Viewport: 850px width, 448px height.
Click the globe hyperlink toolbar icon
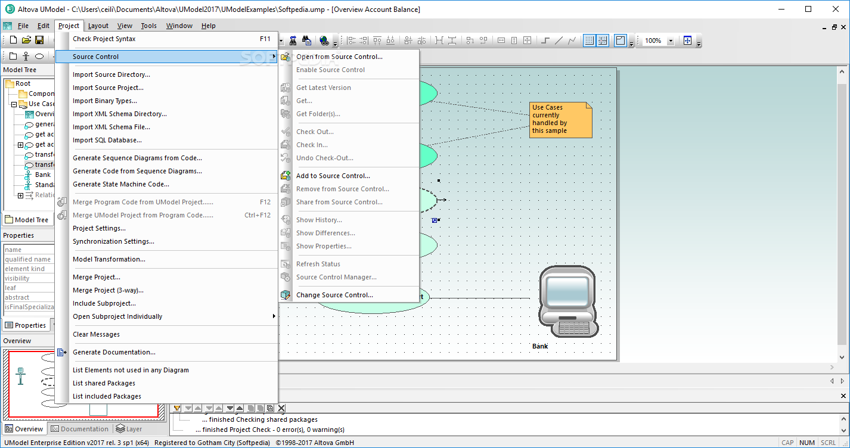coord(324,41)
